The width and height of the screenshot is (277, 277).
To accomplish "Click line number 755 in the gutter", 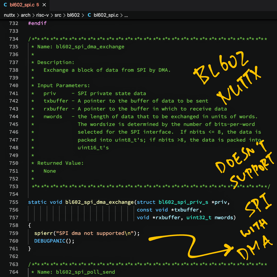I will tap(14, 202).
